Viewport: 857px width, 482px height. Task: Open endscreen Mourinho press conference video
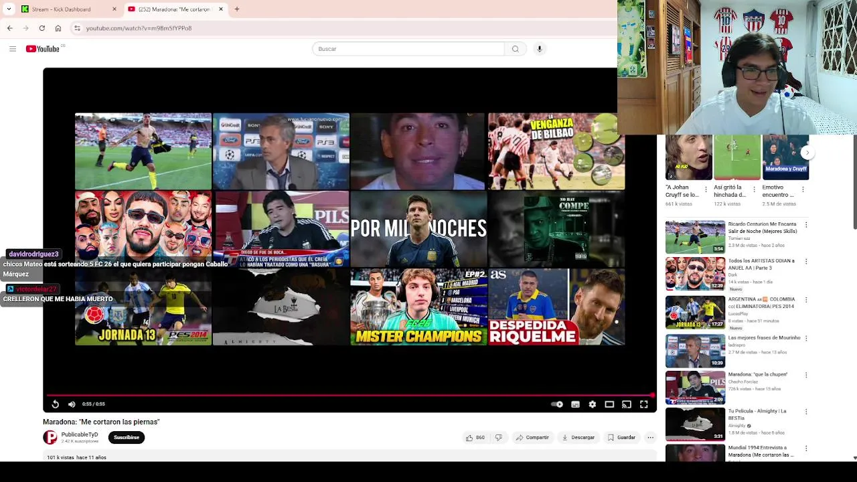coord(281,151)
